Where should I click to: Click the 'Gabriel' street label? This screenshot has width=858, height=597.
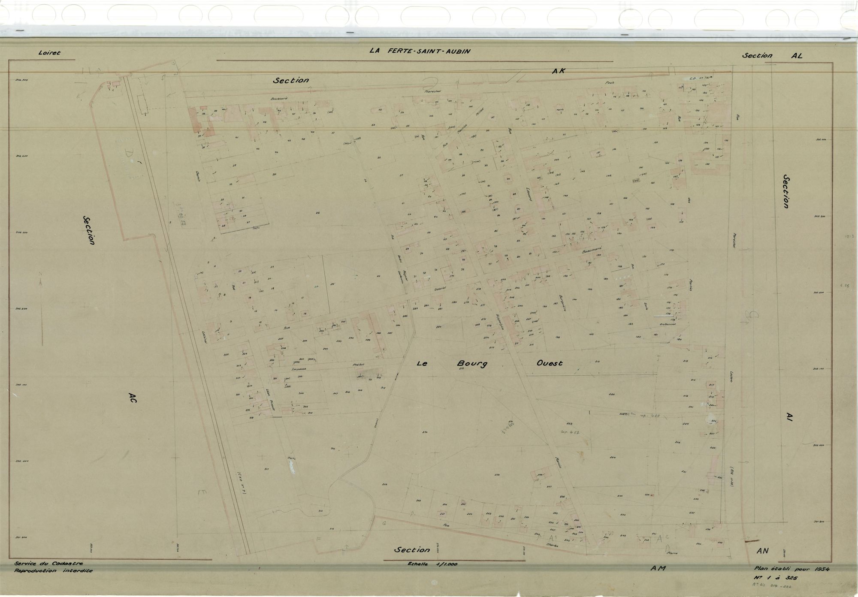tap(440, 289)
